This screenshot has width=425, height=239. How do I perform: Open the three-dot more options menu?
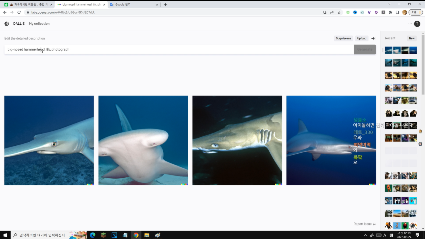(410, 24)
